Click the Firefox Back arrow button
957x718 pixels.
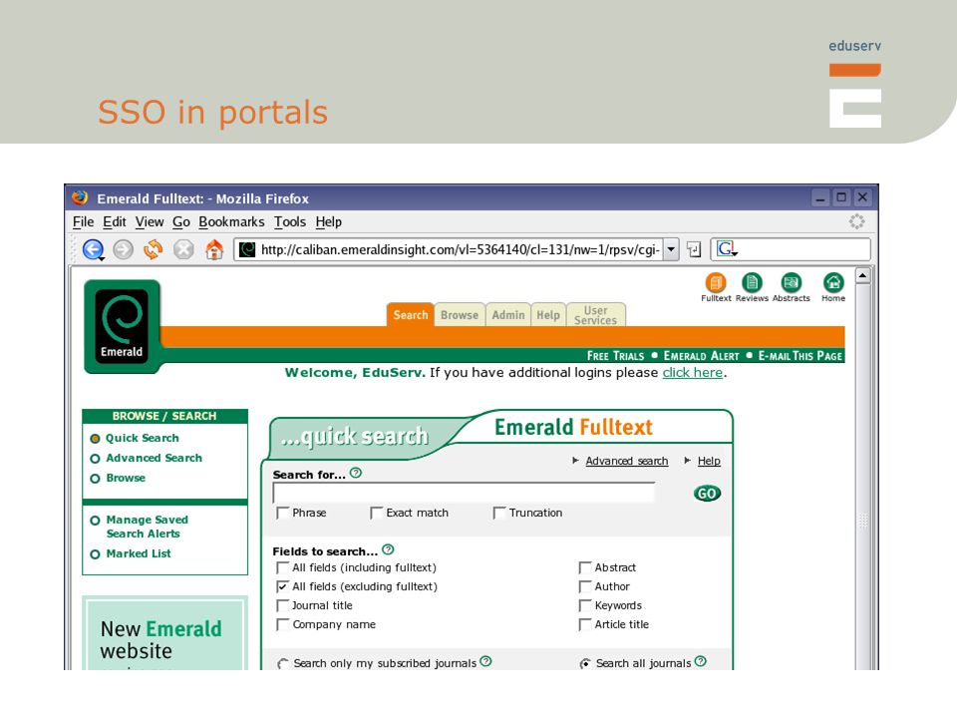point(93,249)
